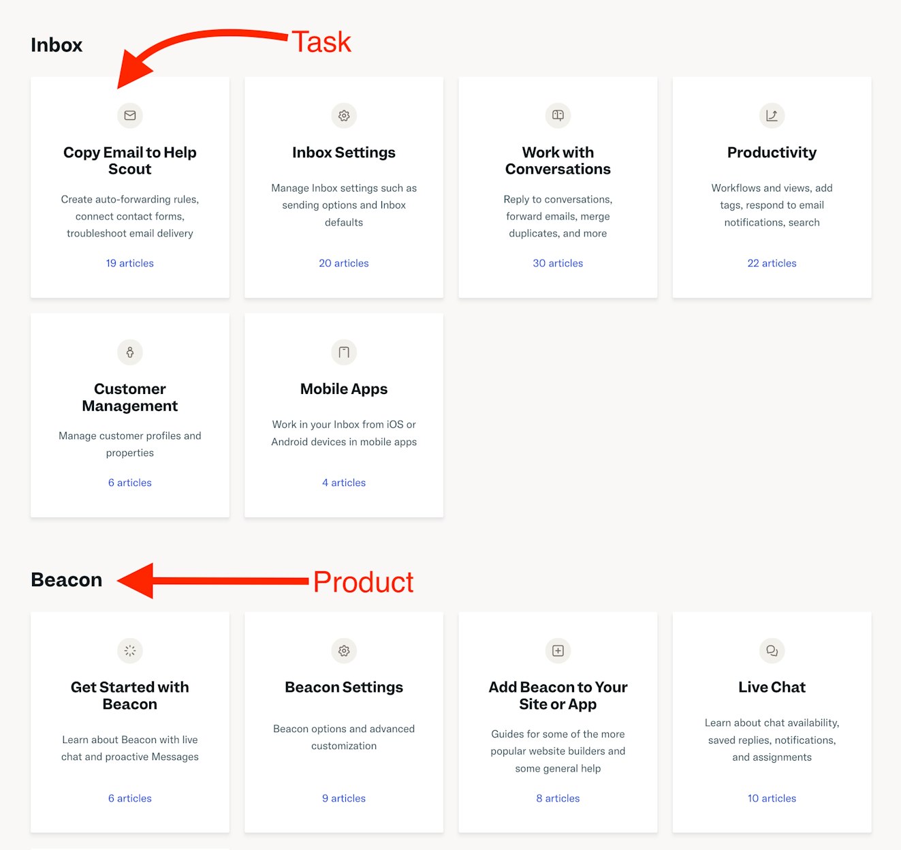Screen dimensions: 901x850
Task: Open the Customer Management category title
Action: [x=130, y=397]
